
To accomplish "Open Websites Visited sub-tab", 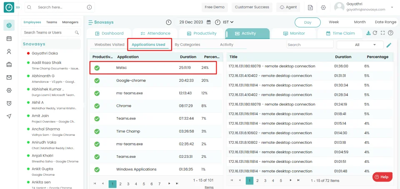I will click(109, 44).
